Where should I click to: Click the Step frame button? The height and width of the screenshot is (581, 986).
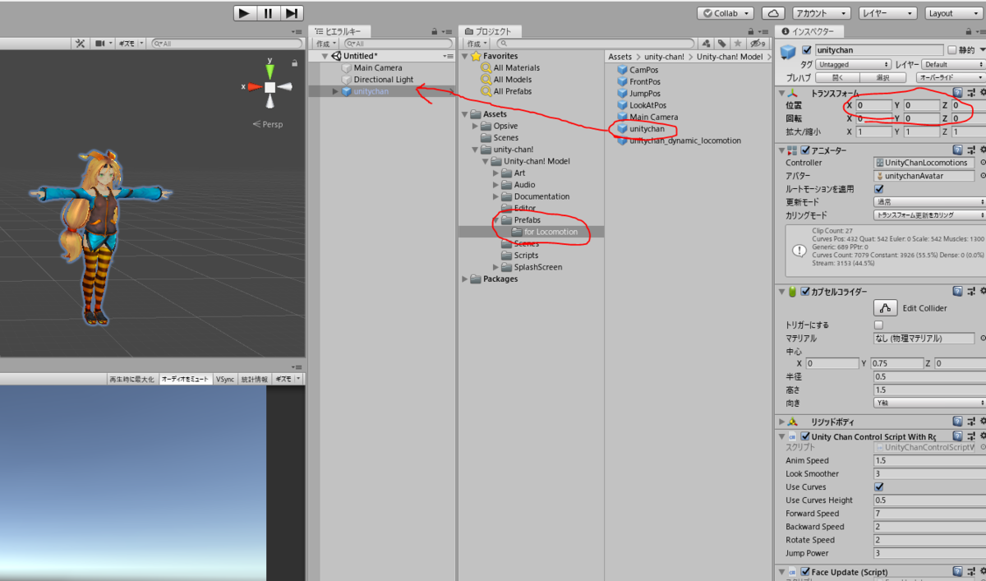point(292,13)
